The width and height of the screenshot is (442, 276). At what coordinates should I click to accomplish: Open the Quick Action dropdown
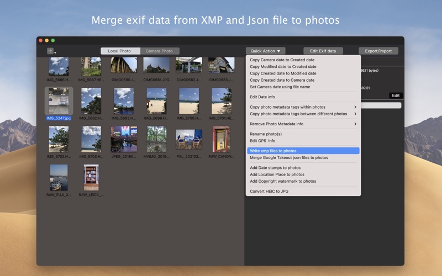(x=266, y=51)
